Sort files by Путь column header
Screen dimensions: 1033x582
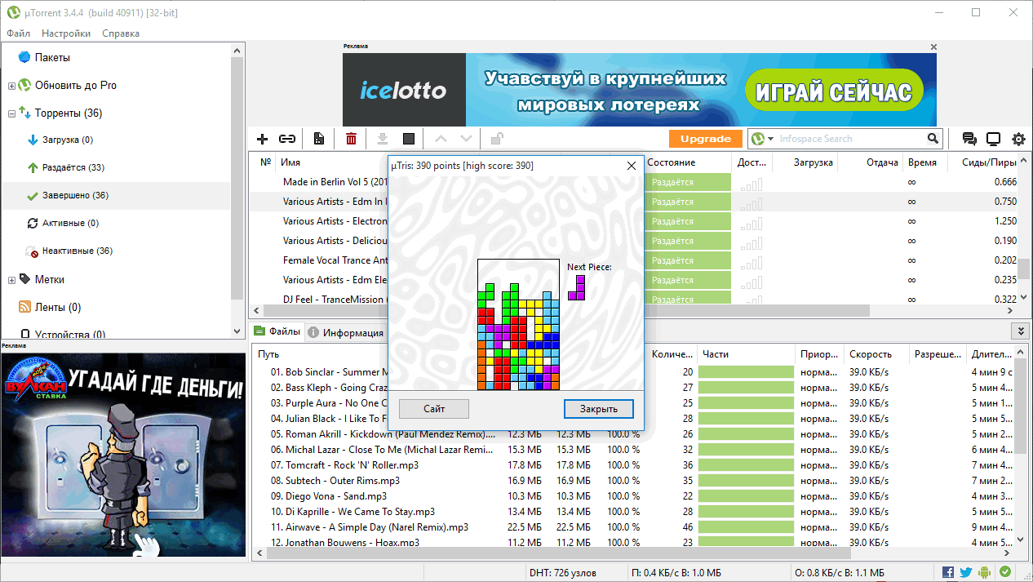click(x=269, y=354)
